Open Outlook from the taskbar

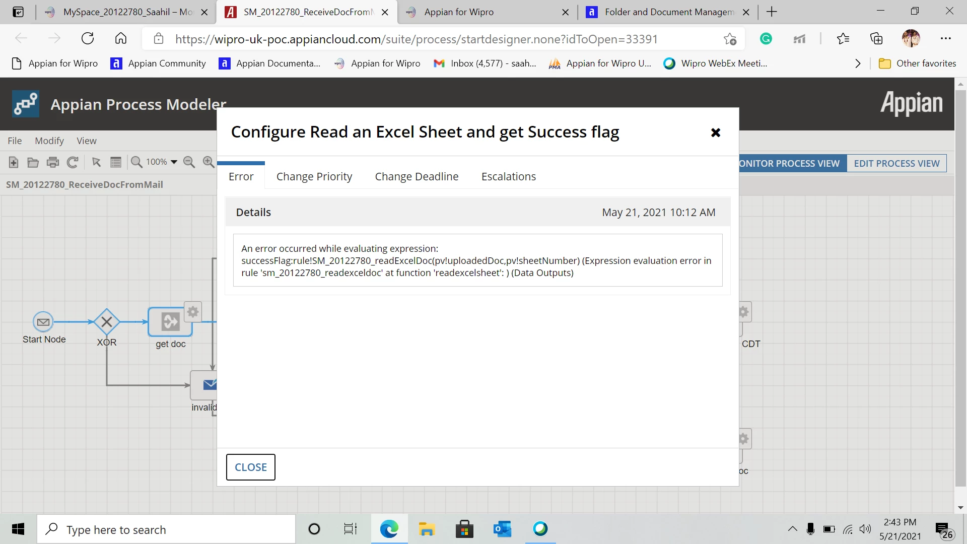502,529
